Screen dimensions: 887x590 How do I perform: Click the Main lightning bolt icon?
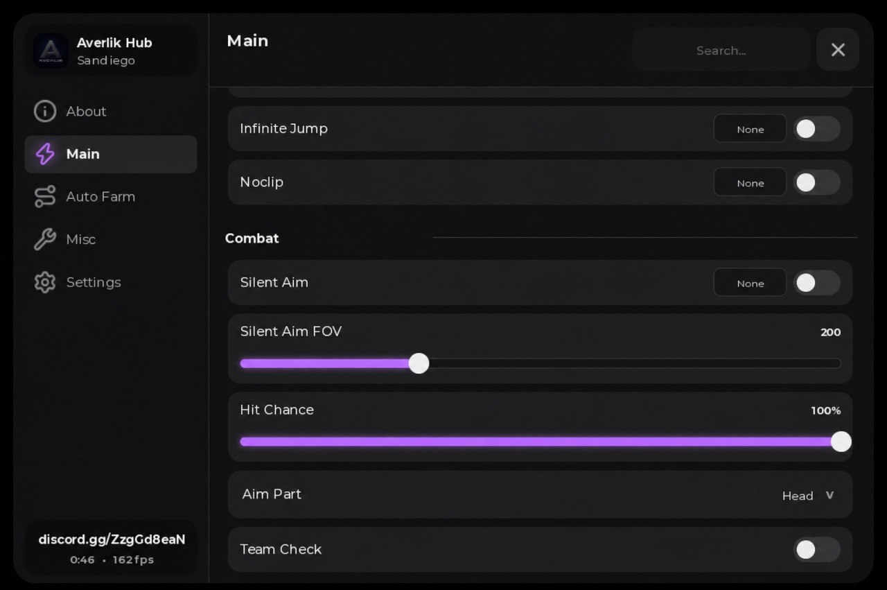[45, 154]
